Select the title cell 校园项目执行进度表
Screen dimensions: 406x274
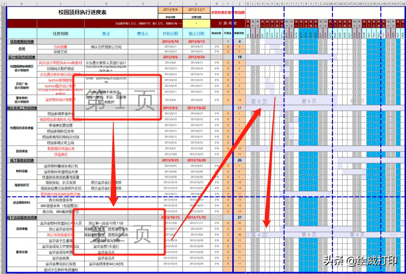point(82,13)
